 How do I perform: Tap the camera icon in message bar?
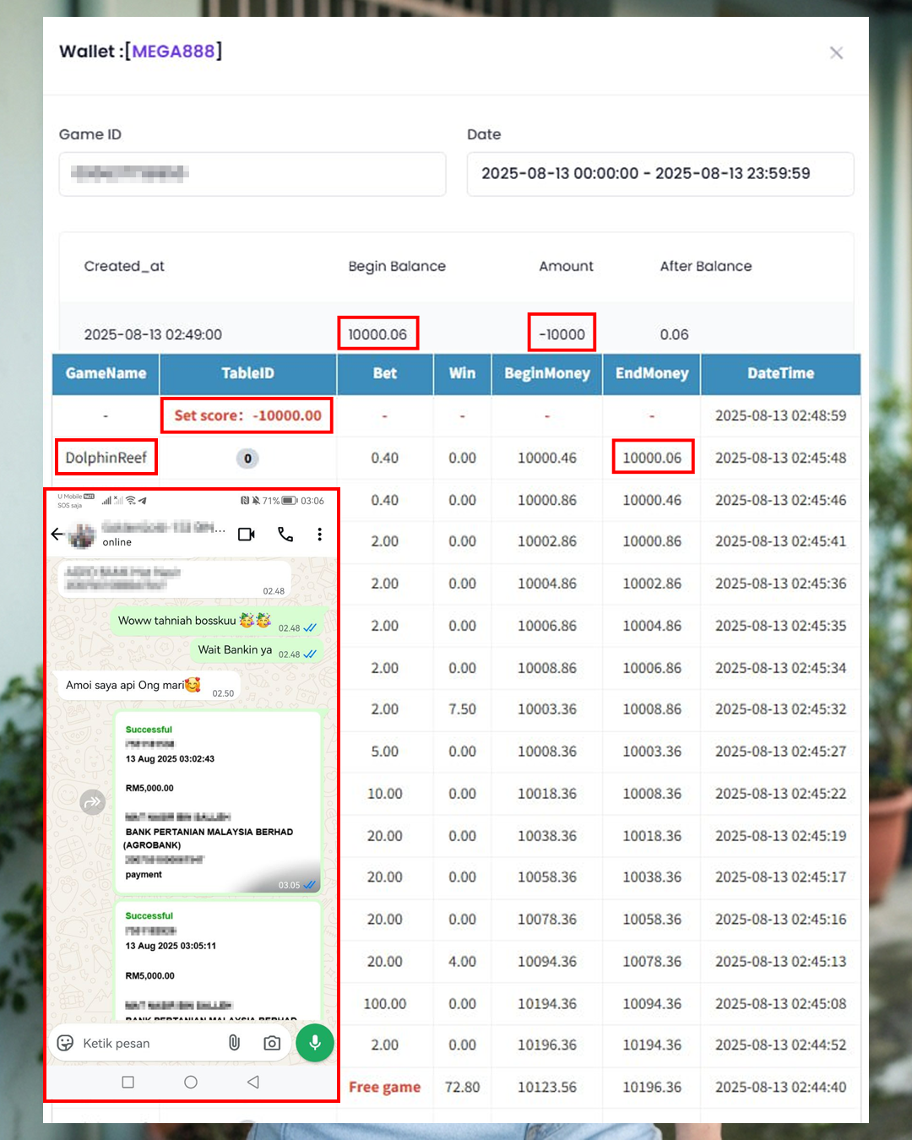tap(272, 1043)
